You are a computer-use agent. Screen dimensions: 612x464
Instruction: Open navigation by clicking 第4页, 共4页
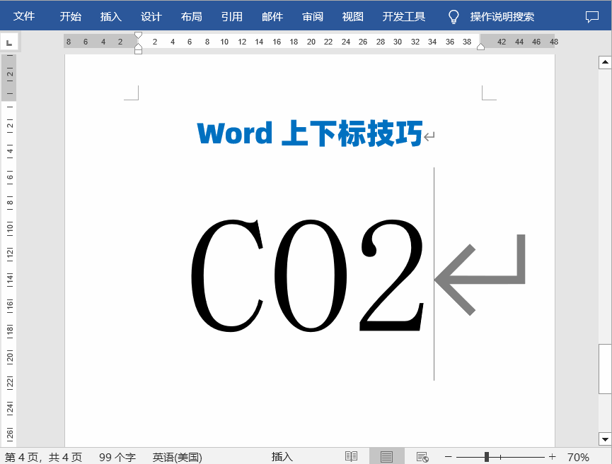click(41, 456)
